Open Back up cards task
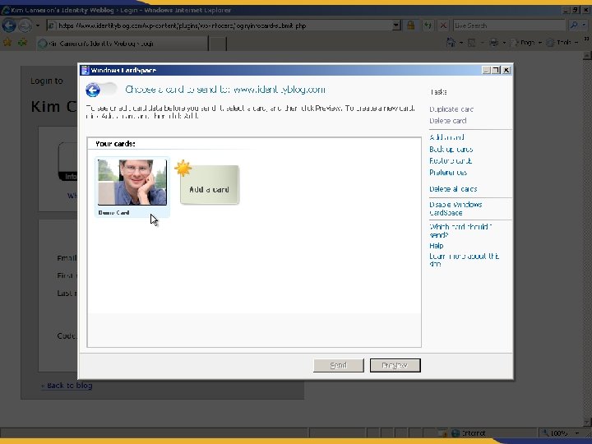This screenshot has height=444, width=592. click(451, 149)
